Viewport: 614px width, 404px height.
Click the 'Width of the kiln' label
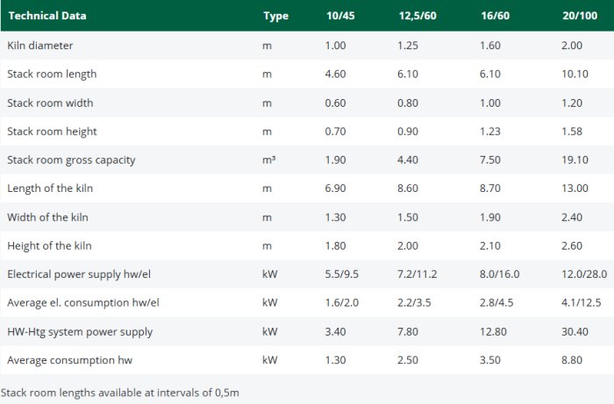click(x=48, y=217)
